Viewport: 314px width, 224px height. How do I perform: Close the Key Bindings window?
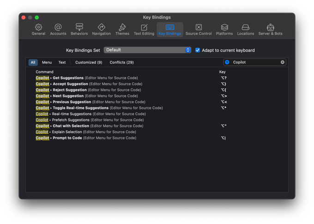point(24,18)
